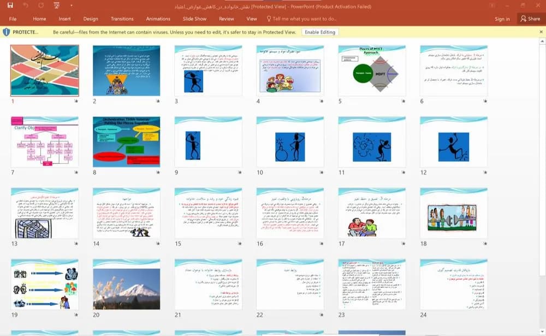Open Customize Quick Access Toolbar dropdown
This screenshot has height=336, width=546.
pyautogui.click(x=71, y=5)
